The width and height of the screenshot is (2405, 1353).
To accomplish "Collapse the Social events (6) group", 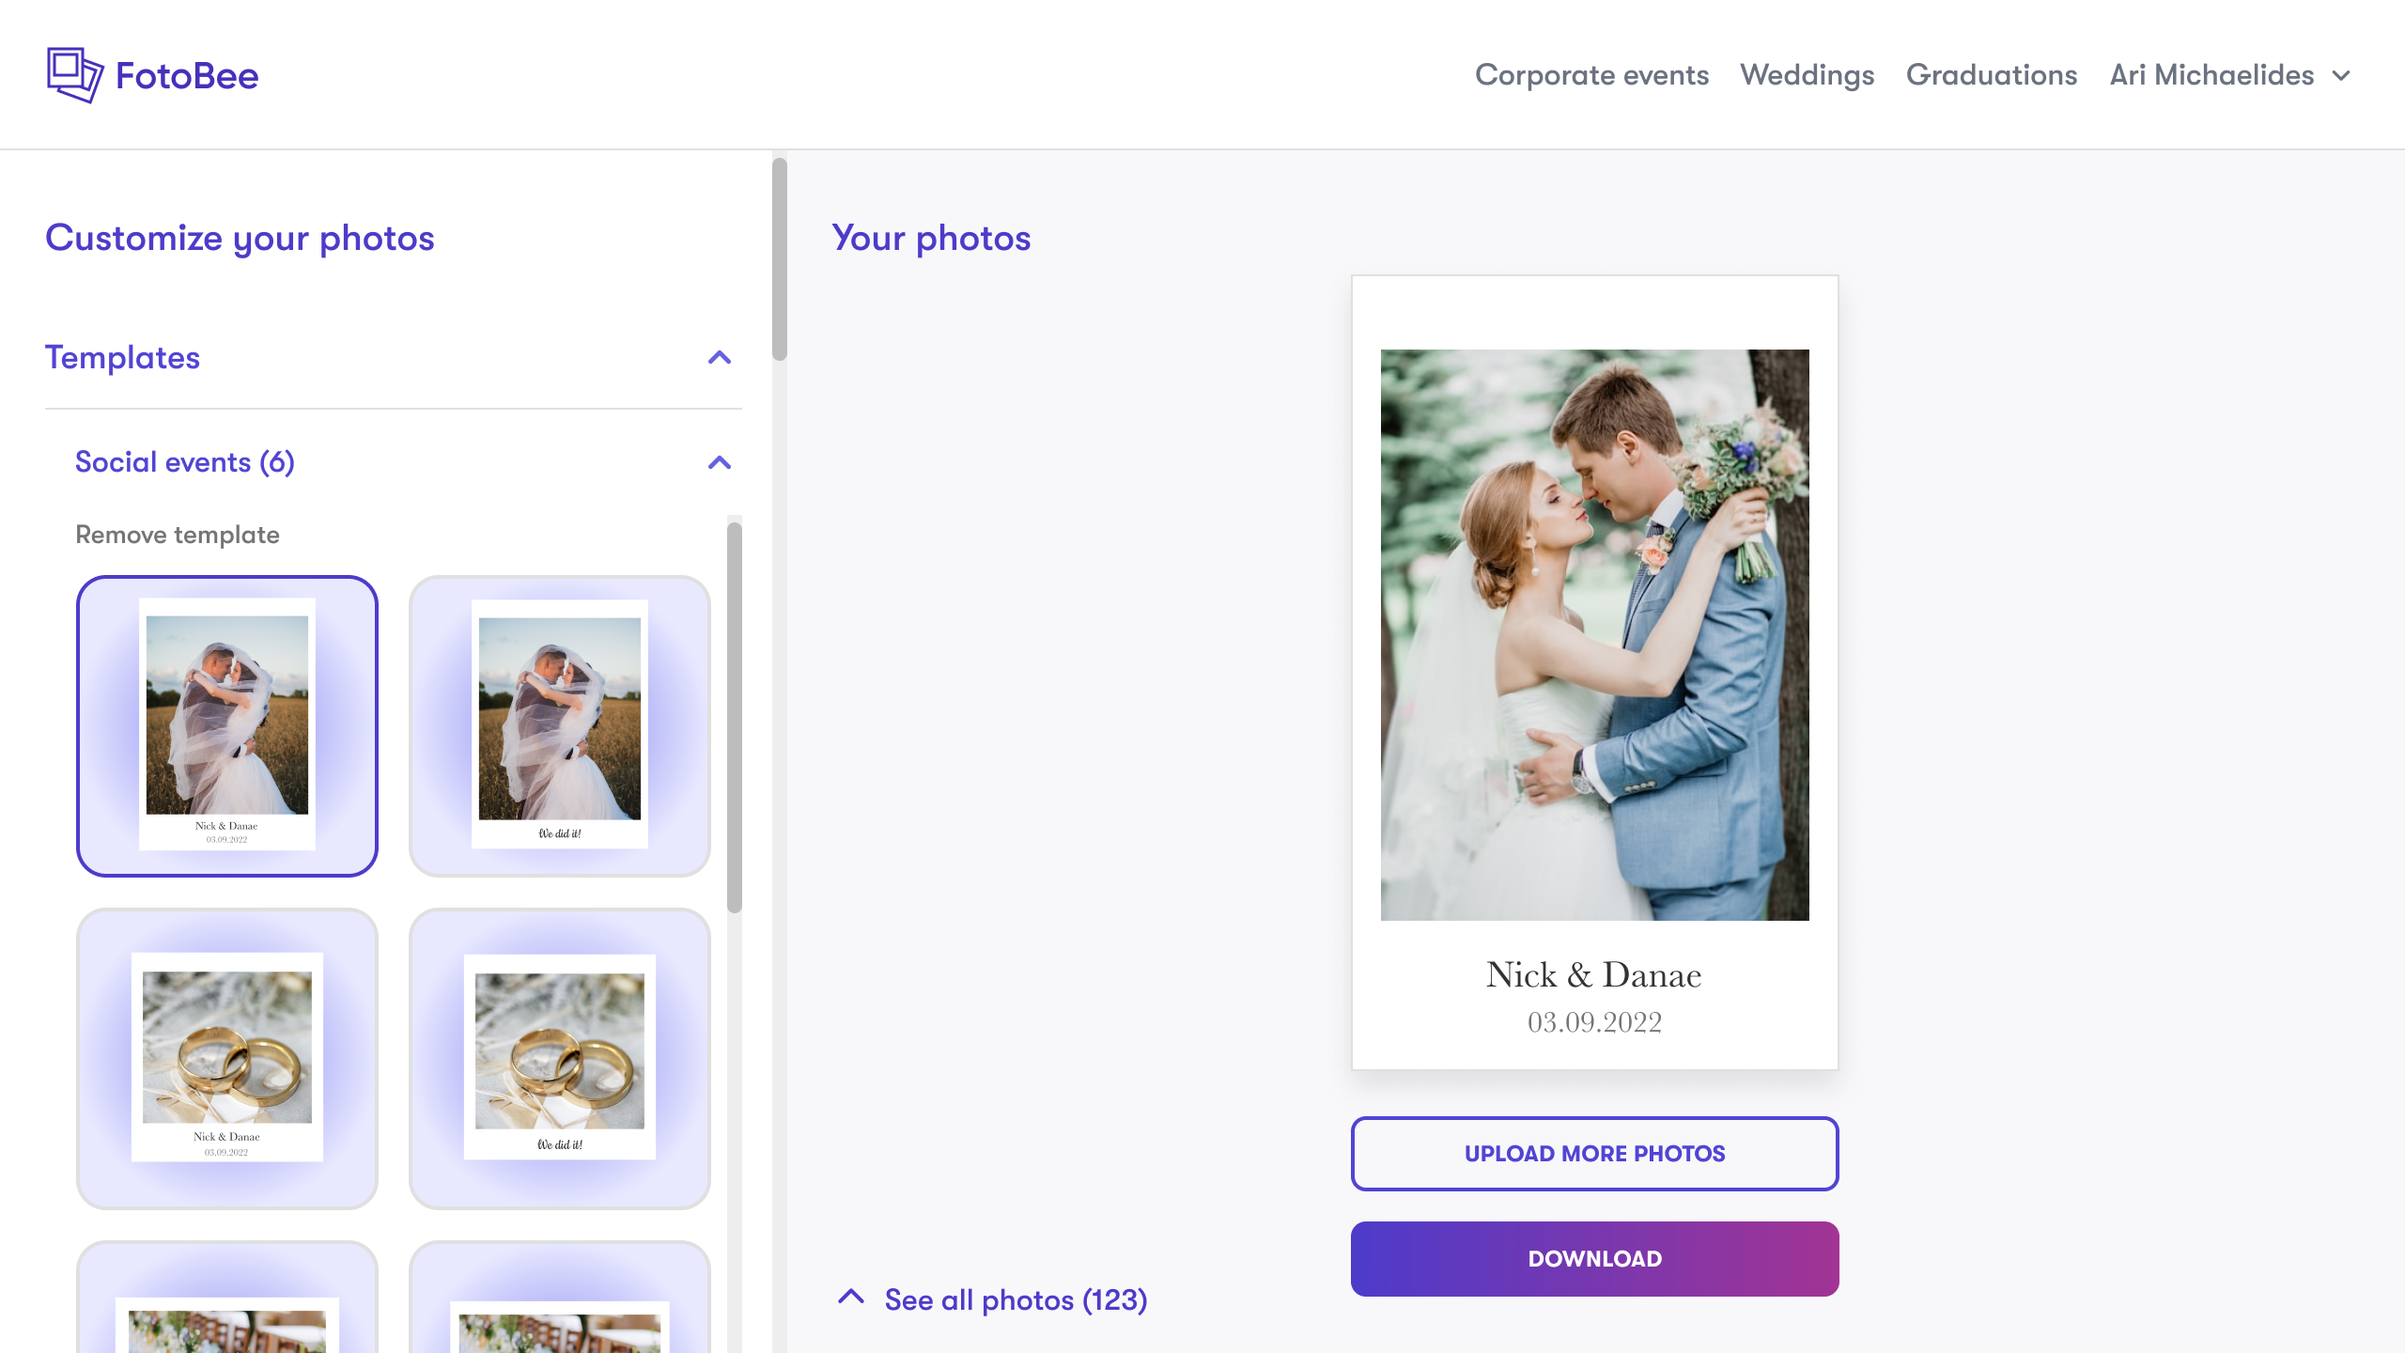I will (x=719, y=462).
